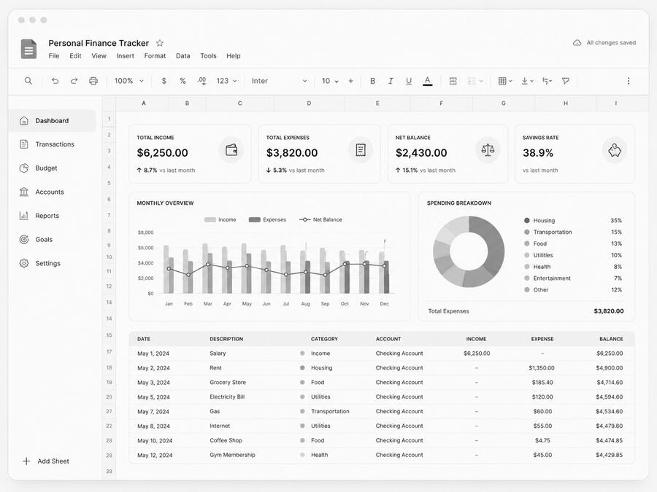Click the filter funnel icon

(566, 81)
